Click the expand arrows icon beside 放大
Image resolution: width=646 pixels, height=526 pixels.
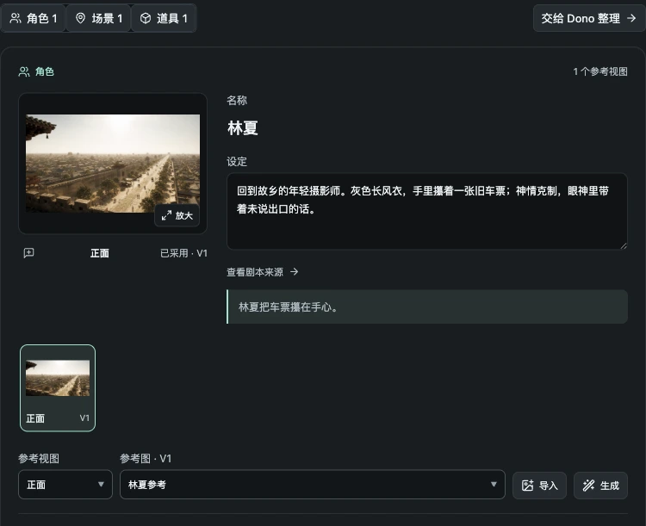[x=166, y=215]
